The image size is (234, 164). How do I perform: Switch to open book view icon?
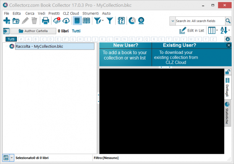click(x=86, y=21)
